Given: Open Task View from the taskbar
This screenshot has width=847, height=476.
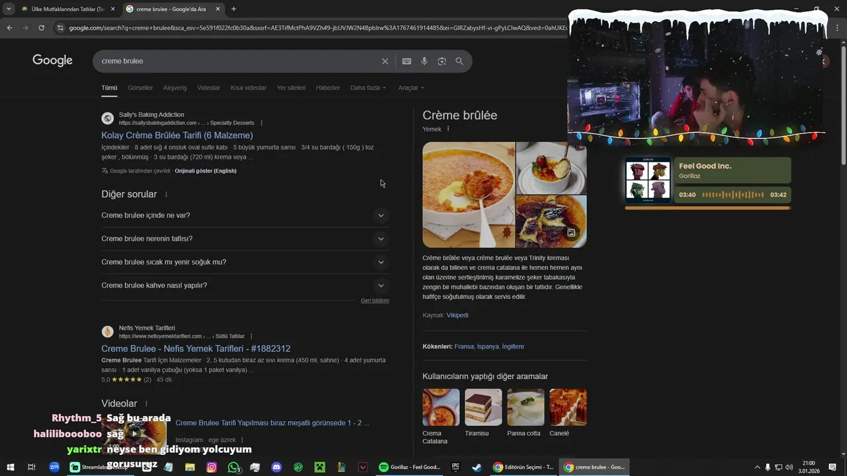Looking at the screenshot, I should click(x=31, y=467).
